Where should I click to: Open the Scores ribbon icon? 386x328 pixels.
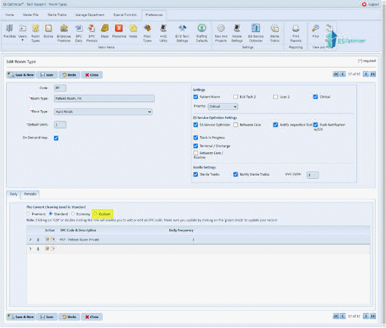pos(48,32)
